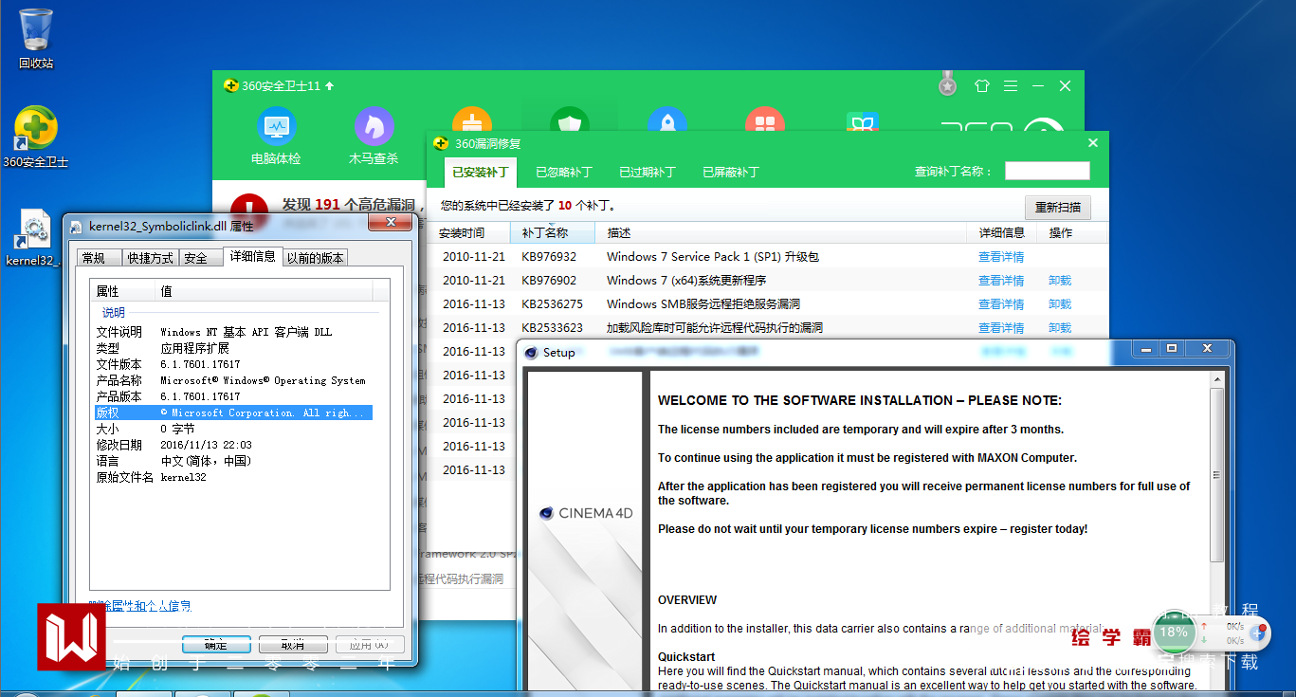Sort patches by the 安装时间 column header

pyautogui.click(x=469, y=233)
